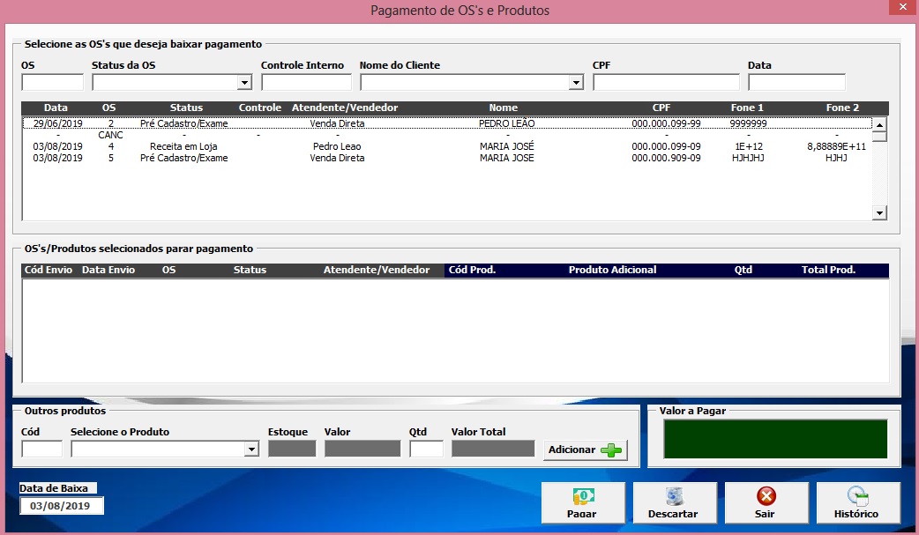Click the Fone 2 column header
The image size is (919, 535).
coord(843,108)
